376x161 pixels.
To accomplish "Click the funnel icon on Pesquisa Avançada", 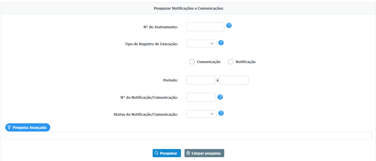I will (x=9, y=127).
